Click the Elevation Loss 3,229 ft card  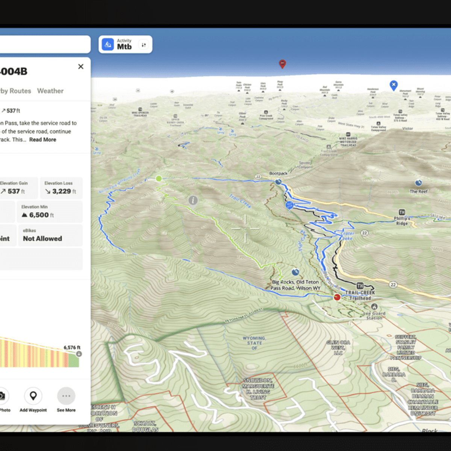pyautogui.click(x=61, y=188)
